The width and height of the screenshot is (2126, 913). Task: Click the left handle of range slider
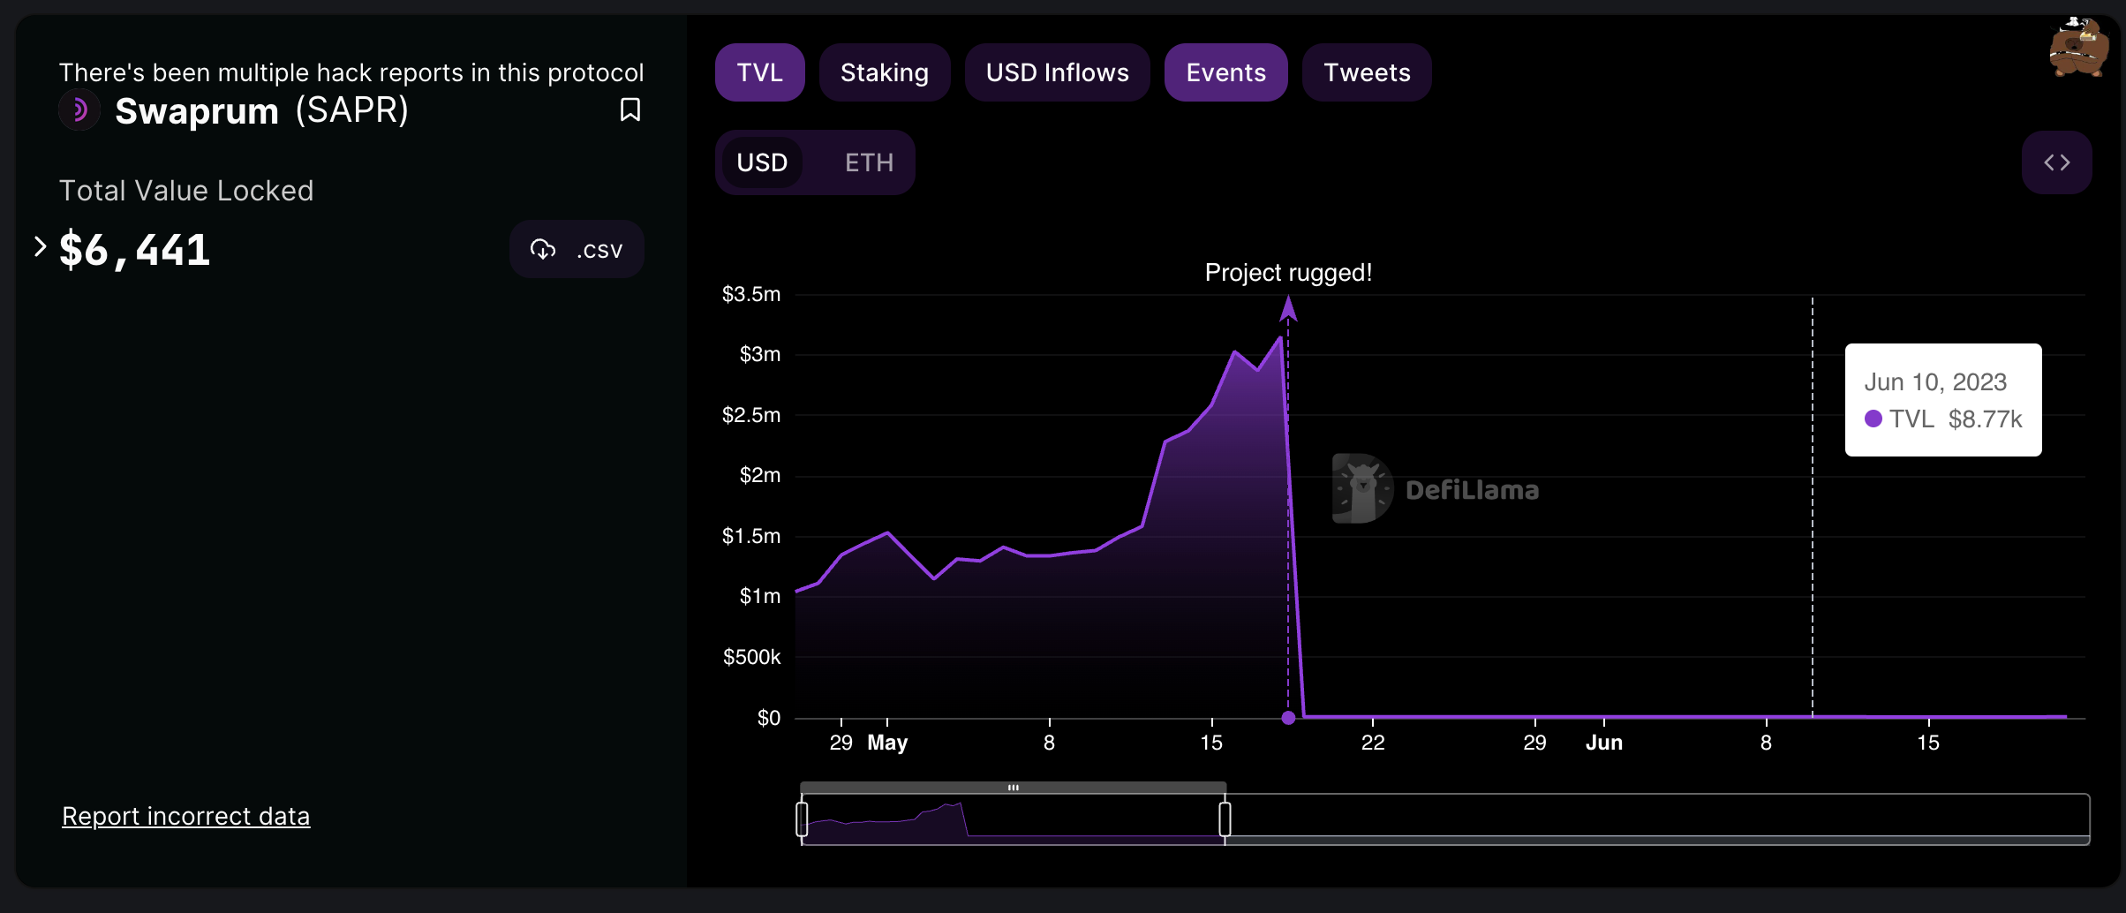(802, 819)
